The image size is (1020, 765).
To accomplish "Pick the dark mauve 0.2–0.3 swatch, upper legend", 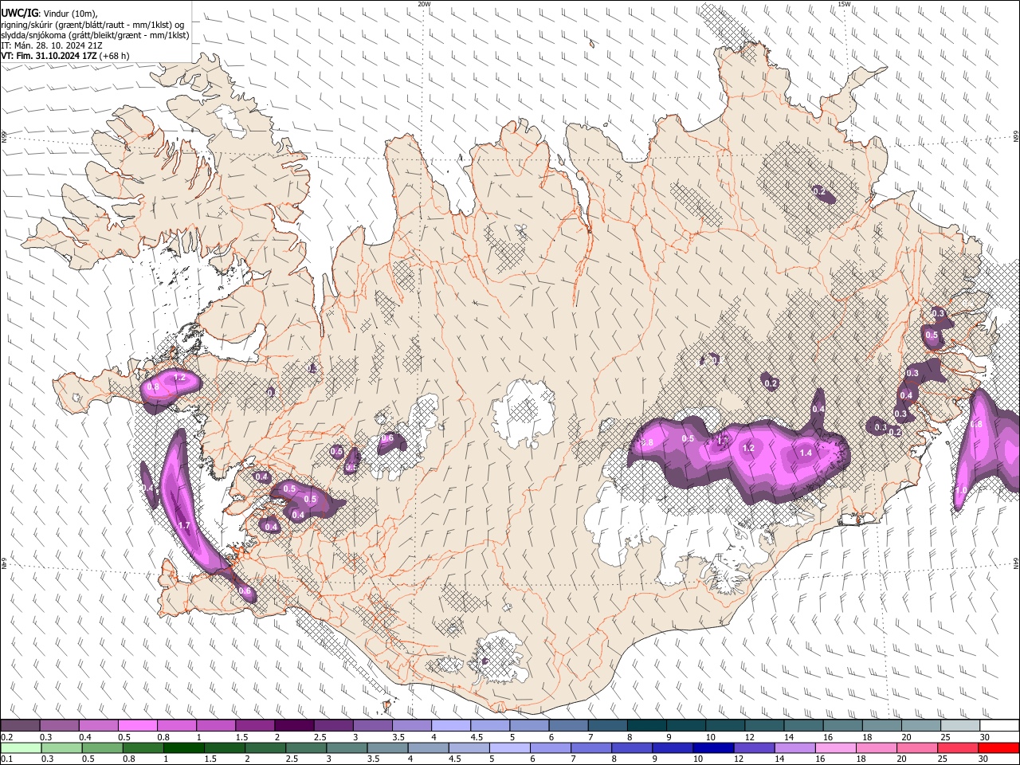I will [x=20, y=726].
